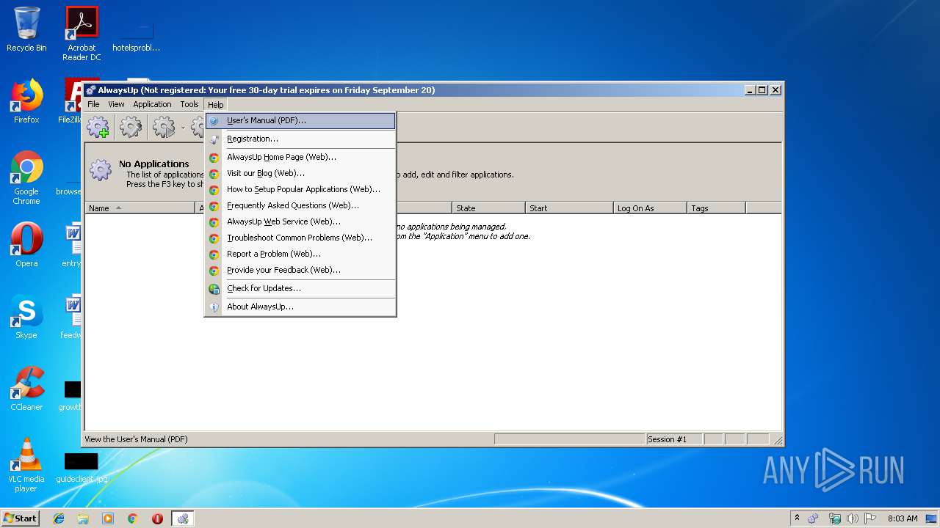The width and height of the screenshot is (940, 528).
Task: Open Internet Explorer from the taskbar
Action: click(x=59, y=518)
